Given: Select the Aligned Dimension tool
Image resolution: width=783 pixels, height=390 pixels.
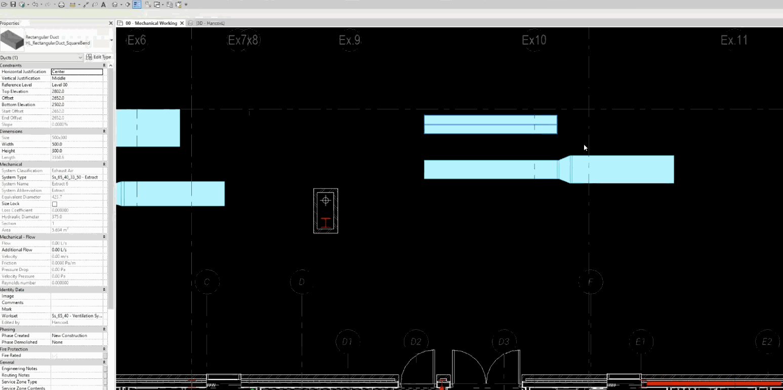Looking at the screenshot, I should [86, 5].
